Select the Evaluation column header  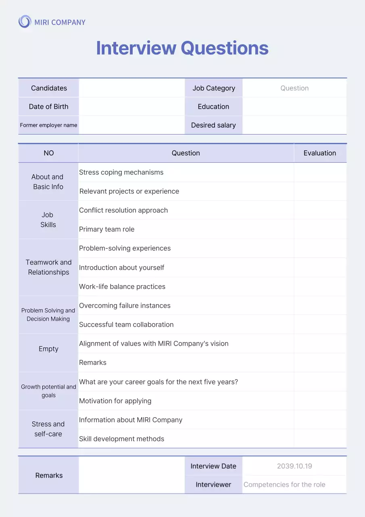point(320,153)
